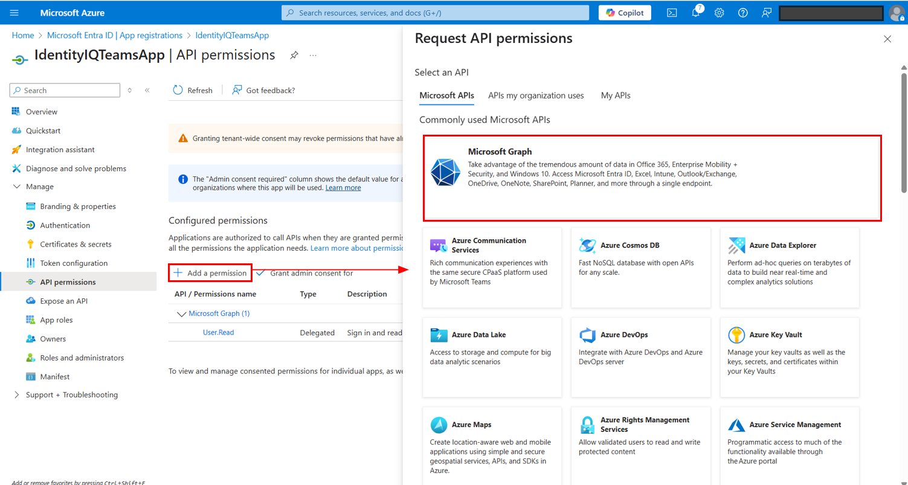Viewport: 908px width, 485px height.
Task: Expand Support + Troubleshooting section
Action: tap(16, 394)
